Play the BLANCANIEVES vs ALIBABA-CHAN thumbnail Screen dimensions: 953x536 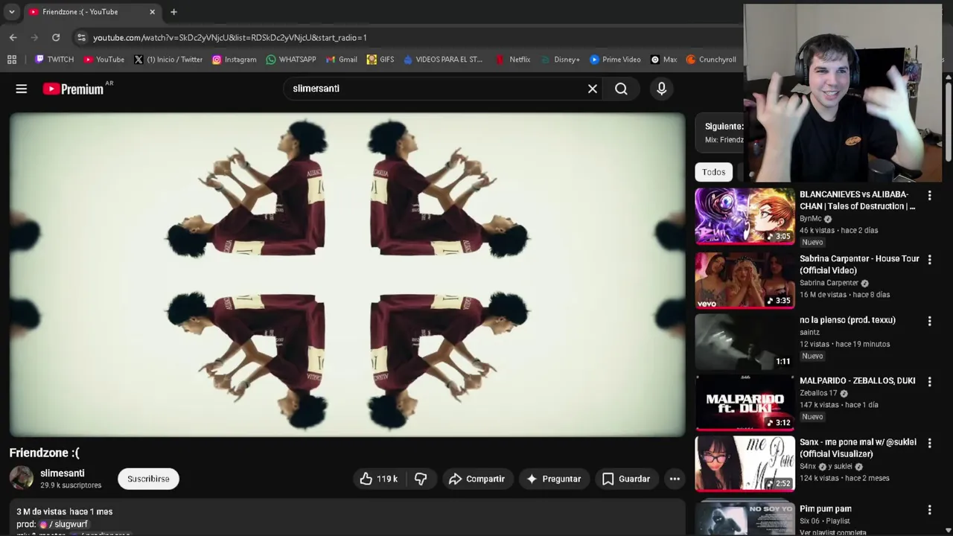pyautogui.click(x=745, y=216)
